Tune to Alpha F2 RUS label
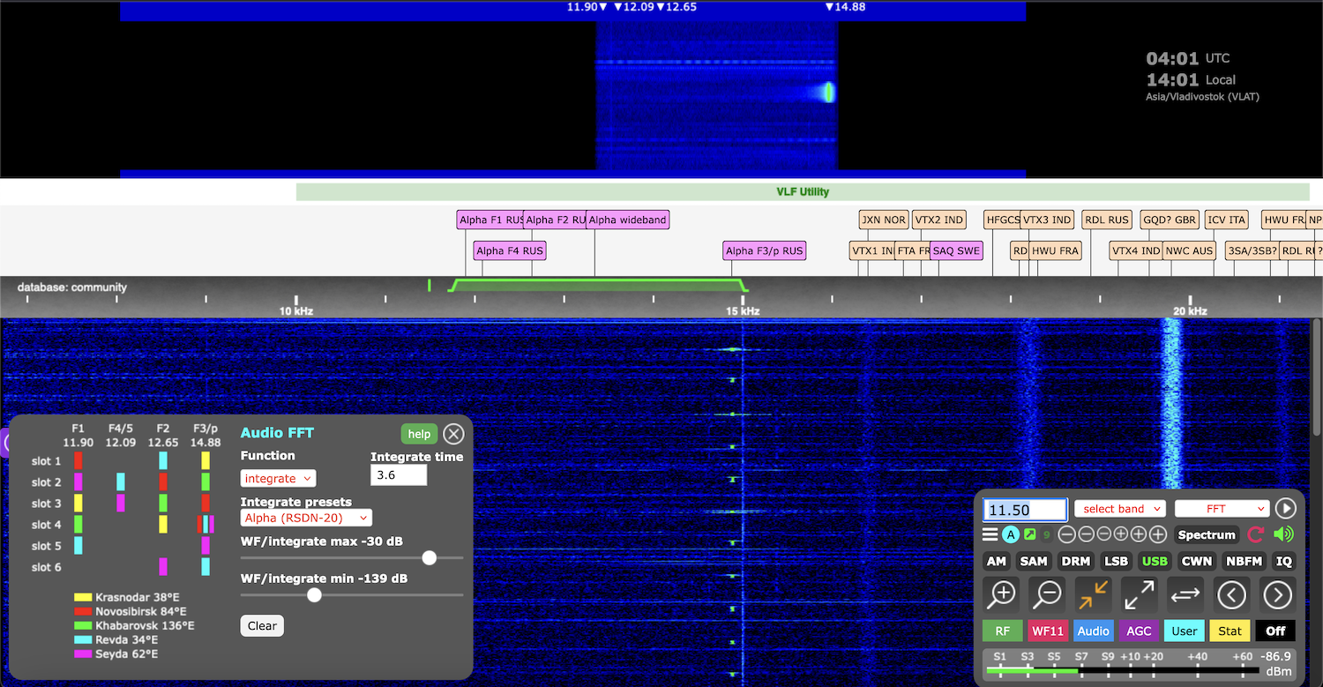Viewport: 1323px width, 687px height. click(x=555, y=220)
